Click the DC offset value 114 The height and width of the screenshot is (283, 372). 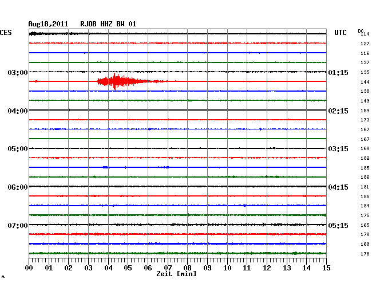365,34
